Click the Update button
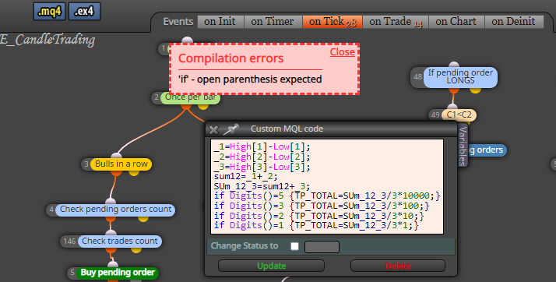Image resolution: width=556 pixels, height=282 pixels. coord(271,266)
